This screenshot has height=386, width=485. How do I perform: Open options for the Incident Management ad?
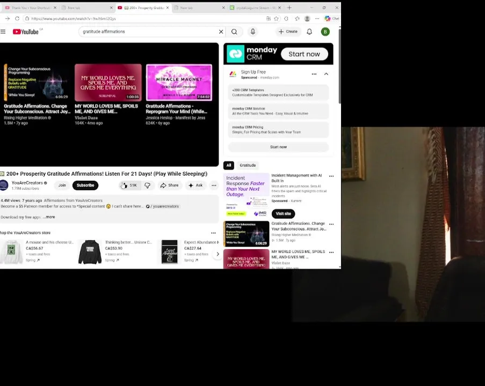331,176
